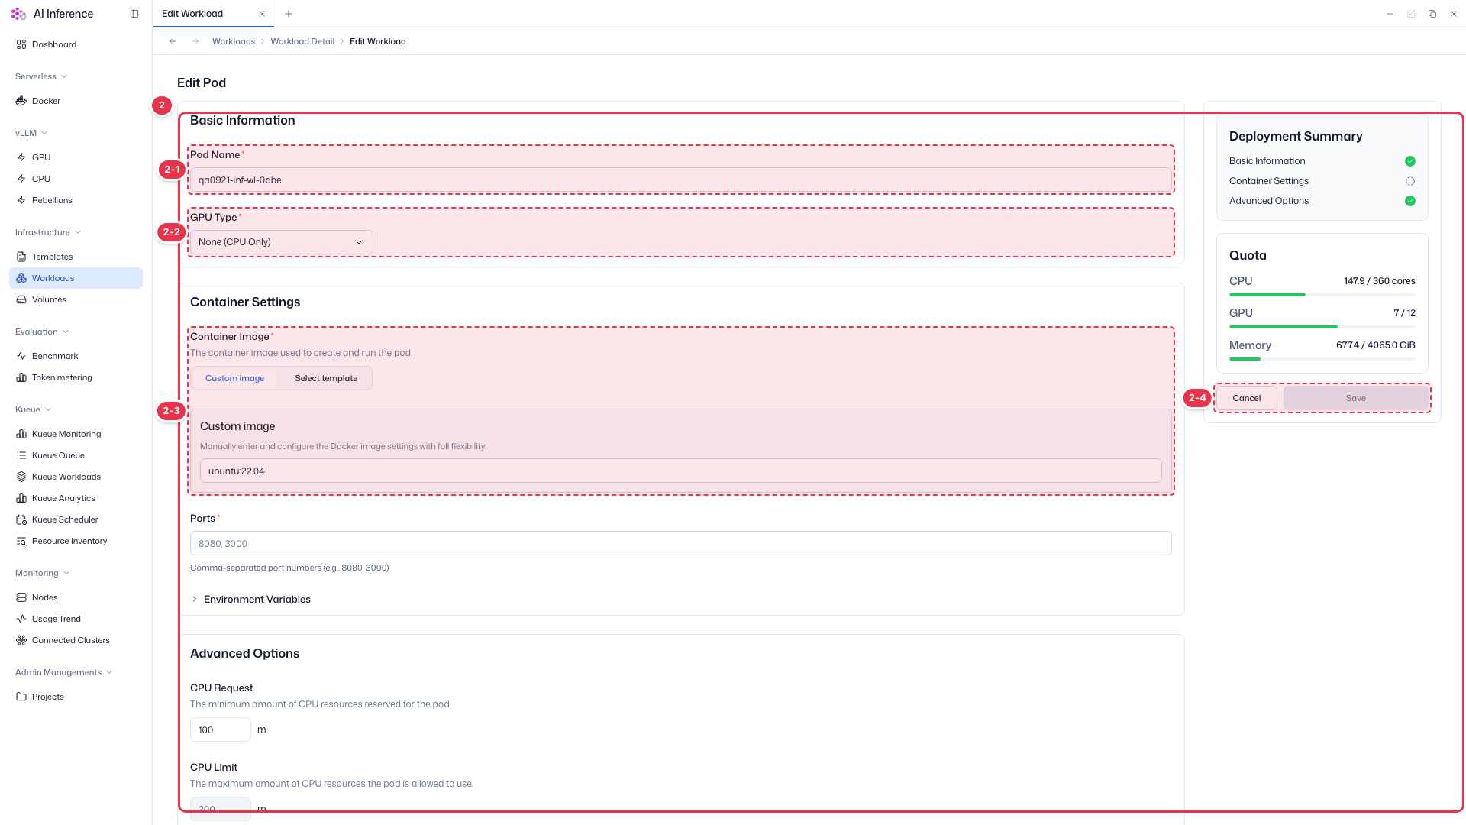Open Projects admin page
This screenshot has height=825, width=1466.
click(76, 697)
